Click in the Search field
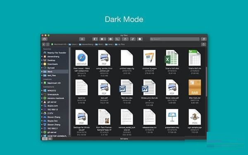The width and height of the screenshot is (248, 155). click(175, 39)
